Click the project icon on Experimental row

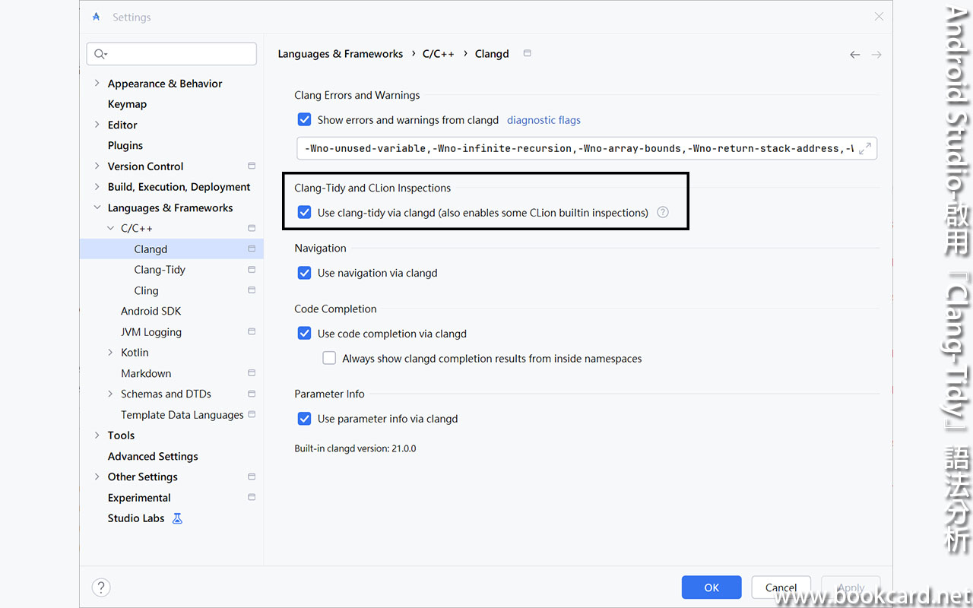click(x=252, y=497)
